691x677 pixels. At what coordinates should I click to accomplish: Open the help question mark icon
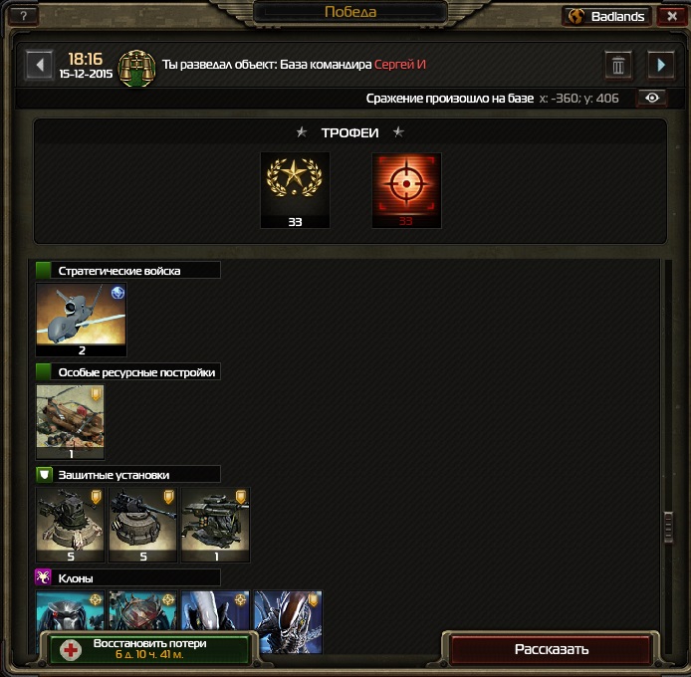pos(23,16)
